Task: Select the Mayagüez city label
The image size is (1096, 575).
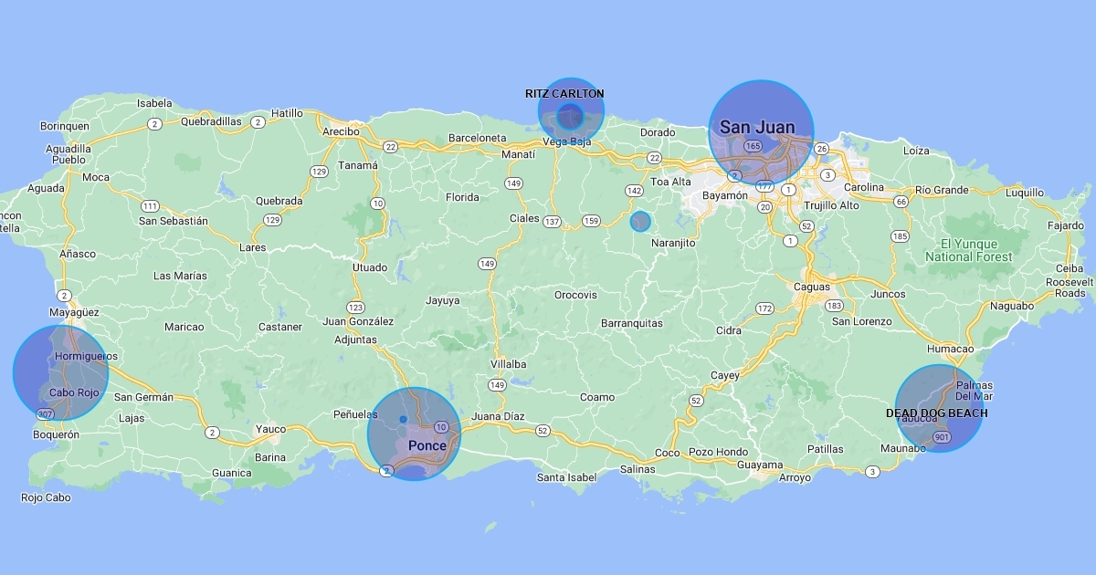Action: pos(74,312)
